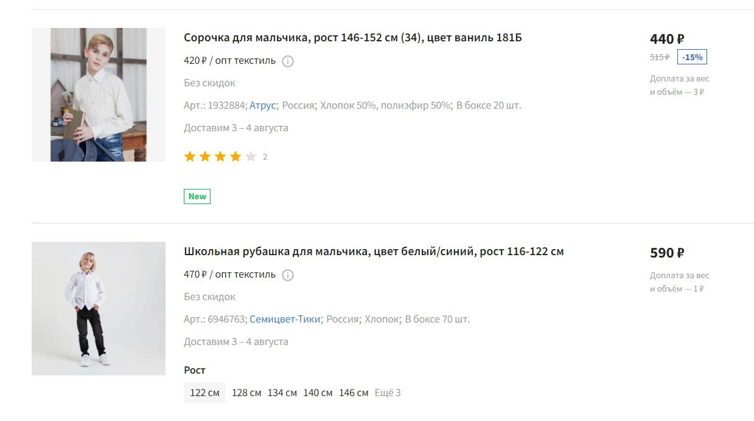Click the -15% discount badge

coord(692,57)
